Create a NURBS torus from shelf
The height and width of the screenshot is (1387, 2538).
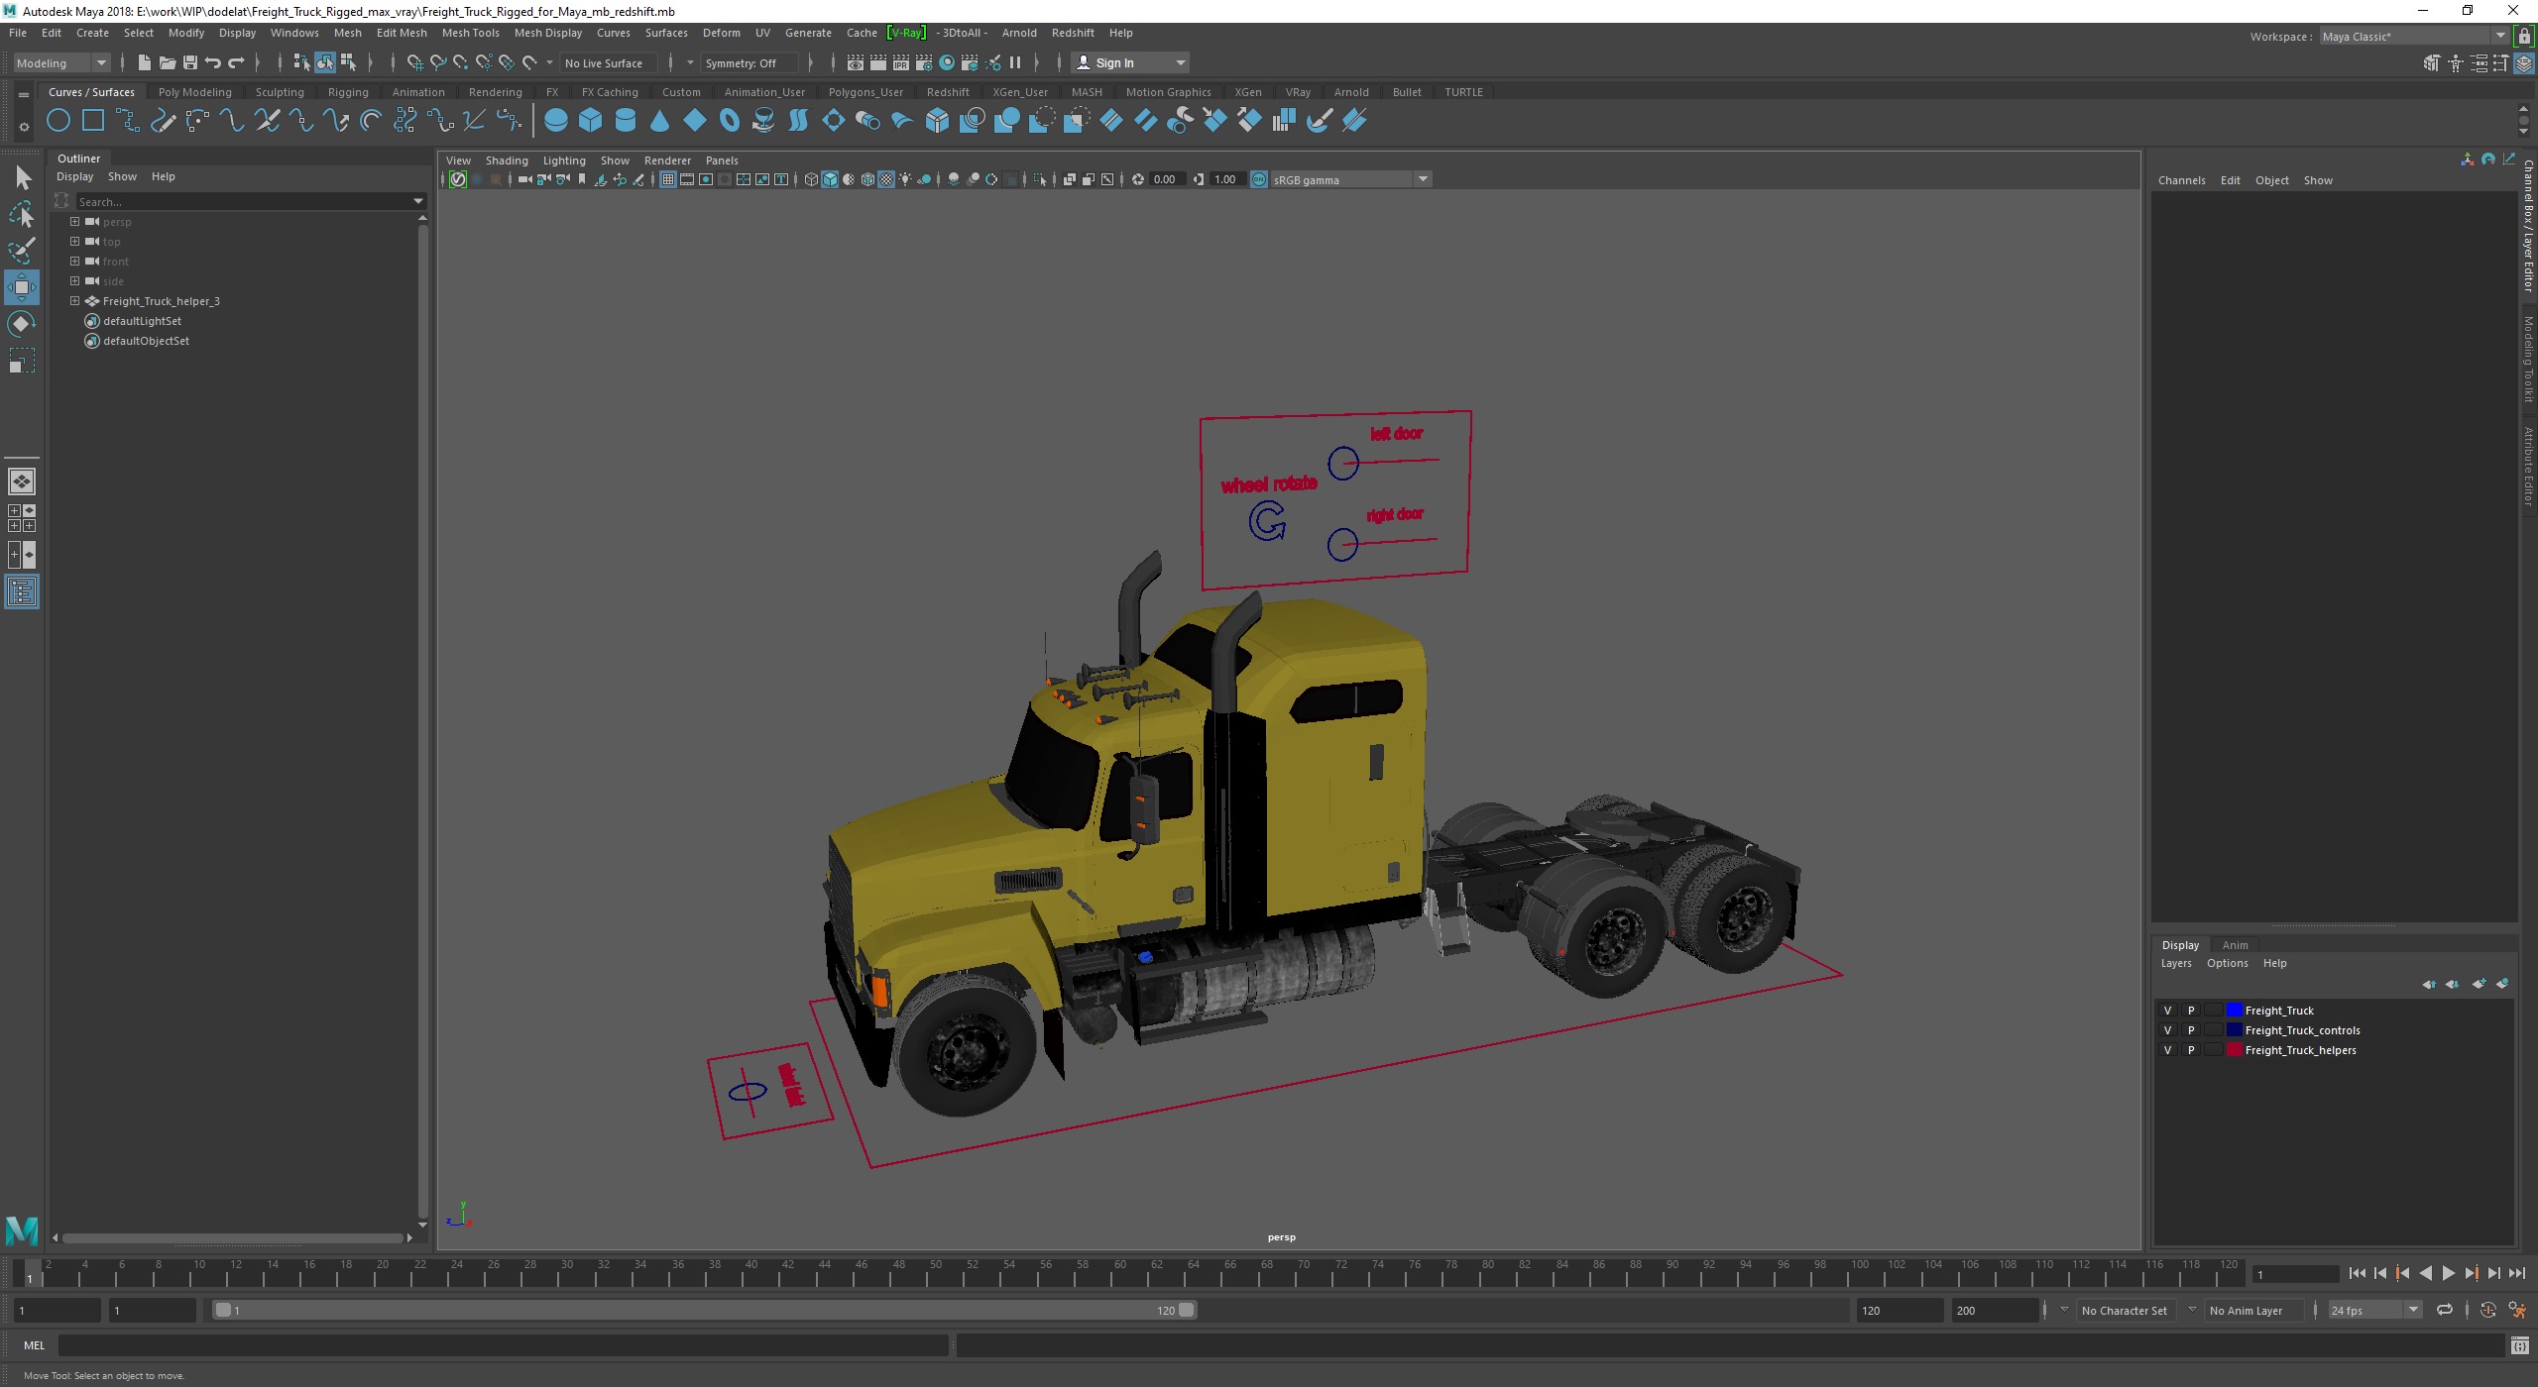tap(730, 121)
